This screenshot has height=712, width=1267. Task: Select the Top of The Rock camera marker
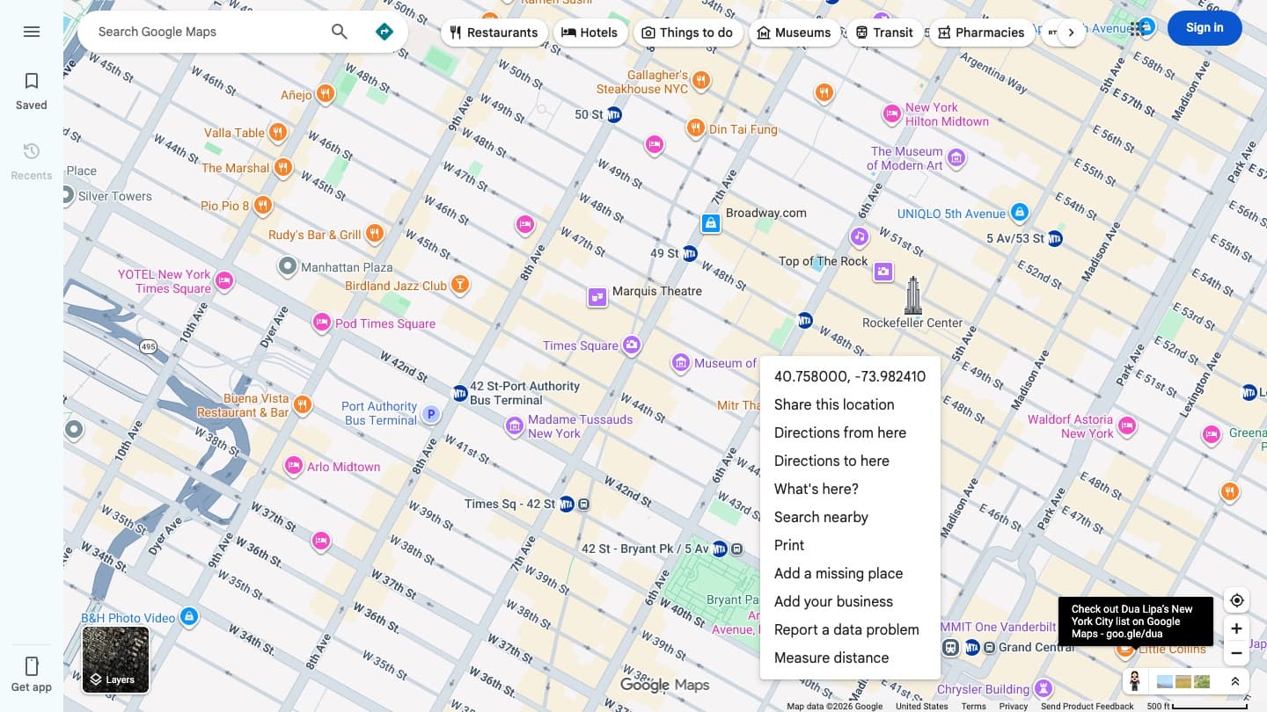pyautogui.click(x=883, y=272)
